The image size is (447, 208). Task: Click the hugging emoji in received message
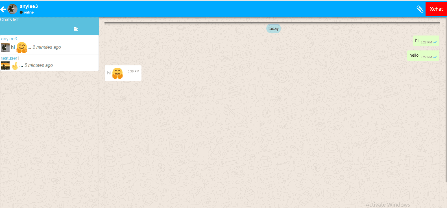point(117,73)
